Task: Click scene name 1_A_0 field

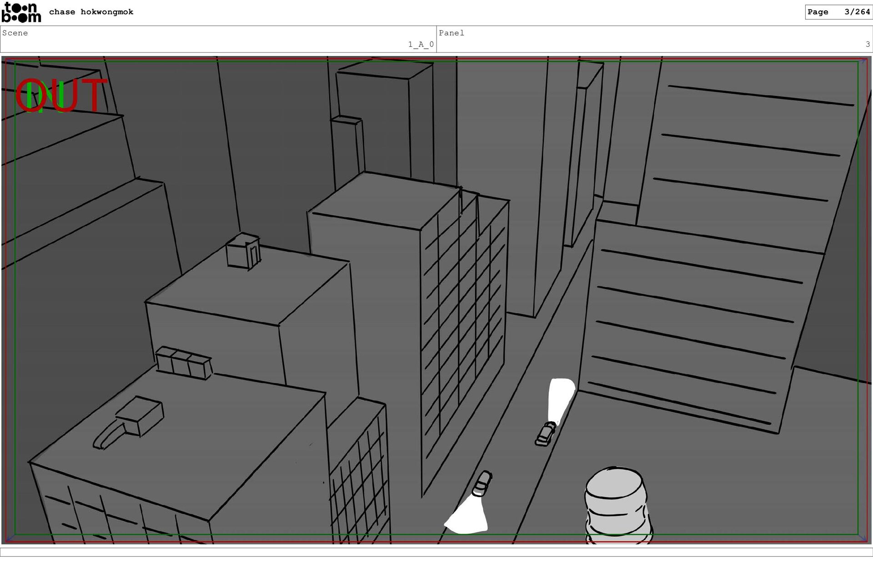Action: [421, 45]
